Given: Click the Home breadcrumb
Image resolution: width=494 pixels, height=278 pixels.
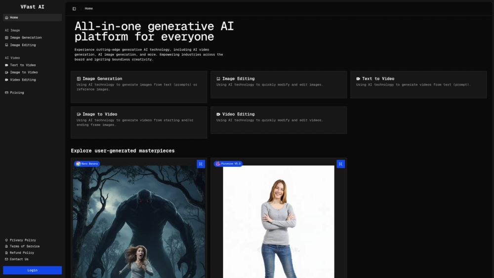Looking at the screenshot, I should 89,8.
